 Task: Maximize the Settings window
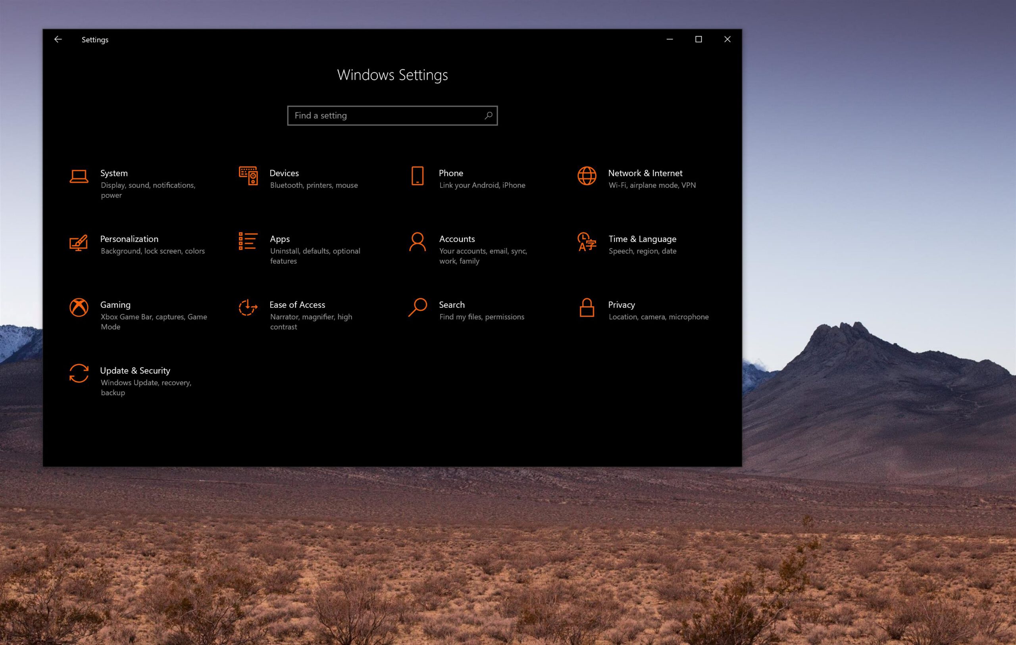click(698, 39)
